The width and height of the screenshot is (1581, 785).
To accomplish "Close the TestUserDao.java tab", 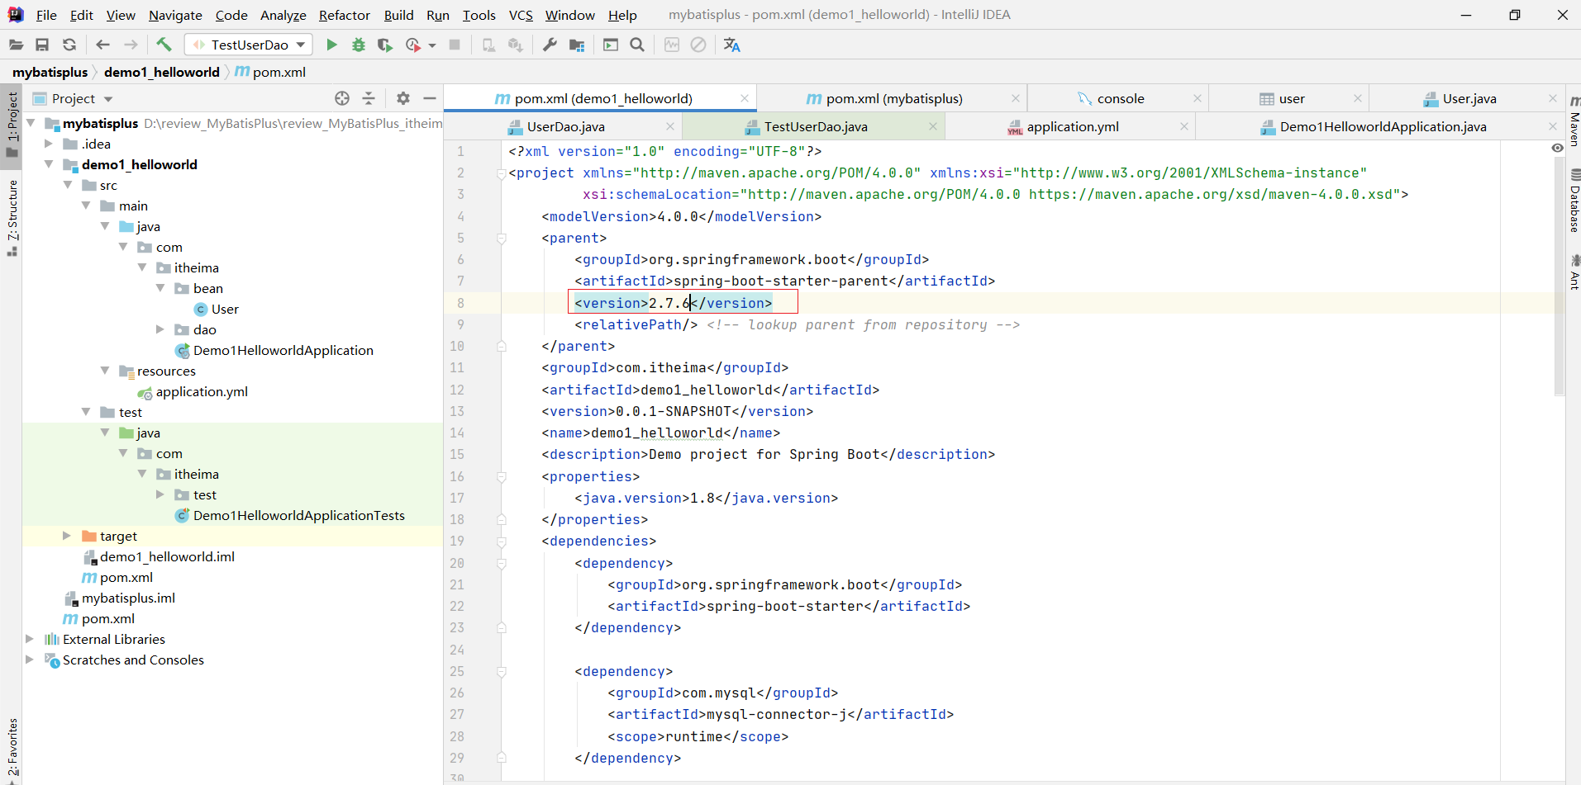I will pos(933,126).
